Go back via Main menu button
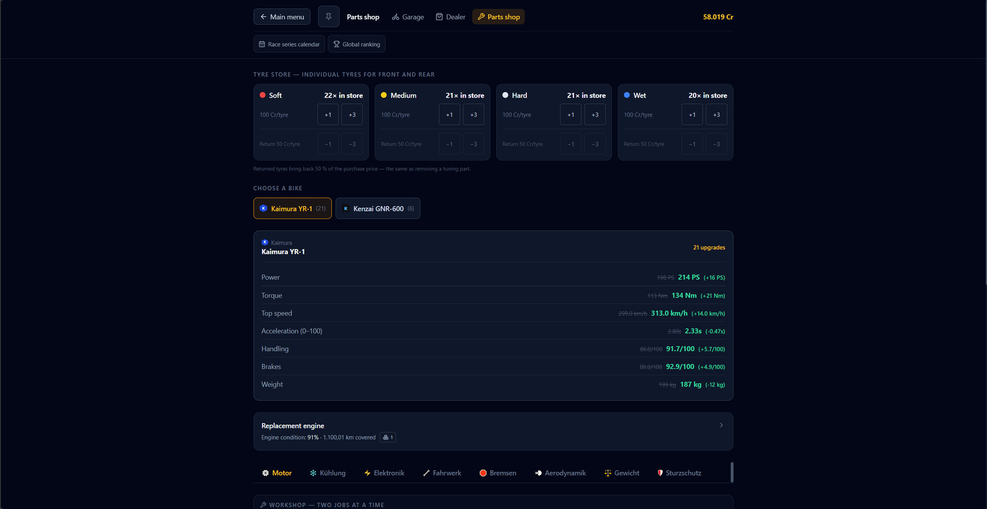Viewport: 987px width, 509px height. coord(282,17)
